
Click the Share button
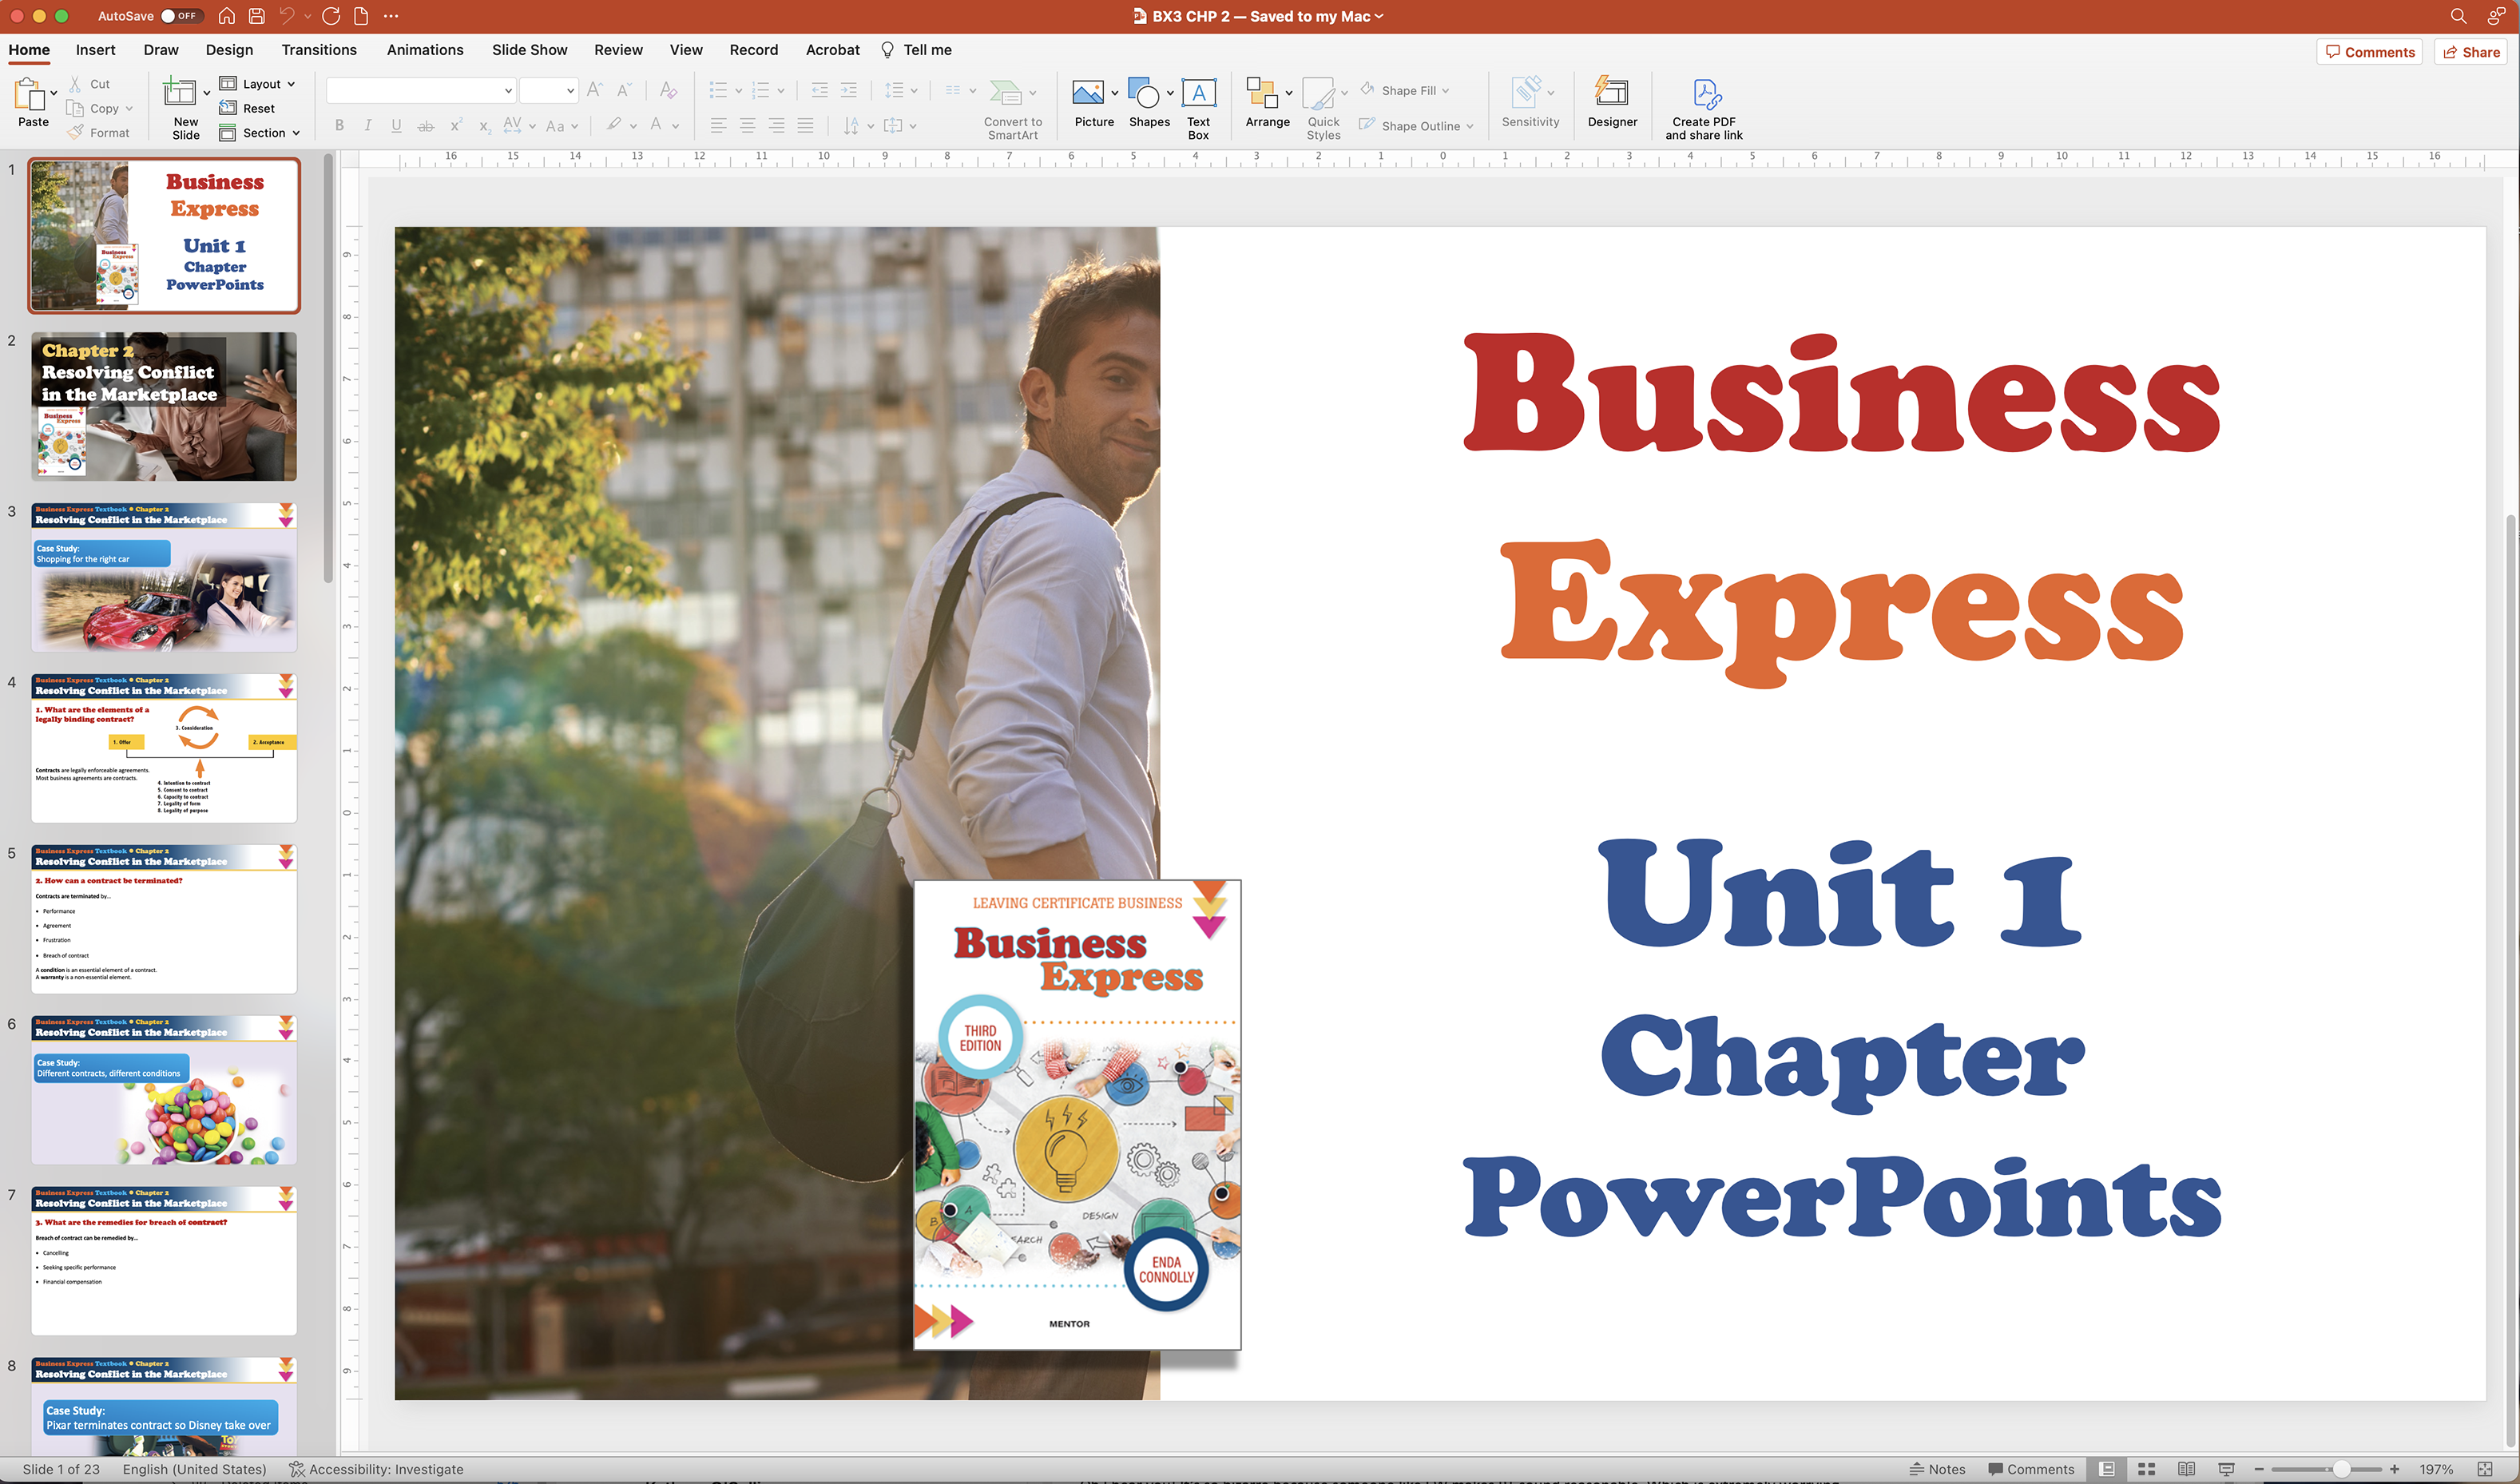click(2470, 52)
